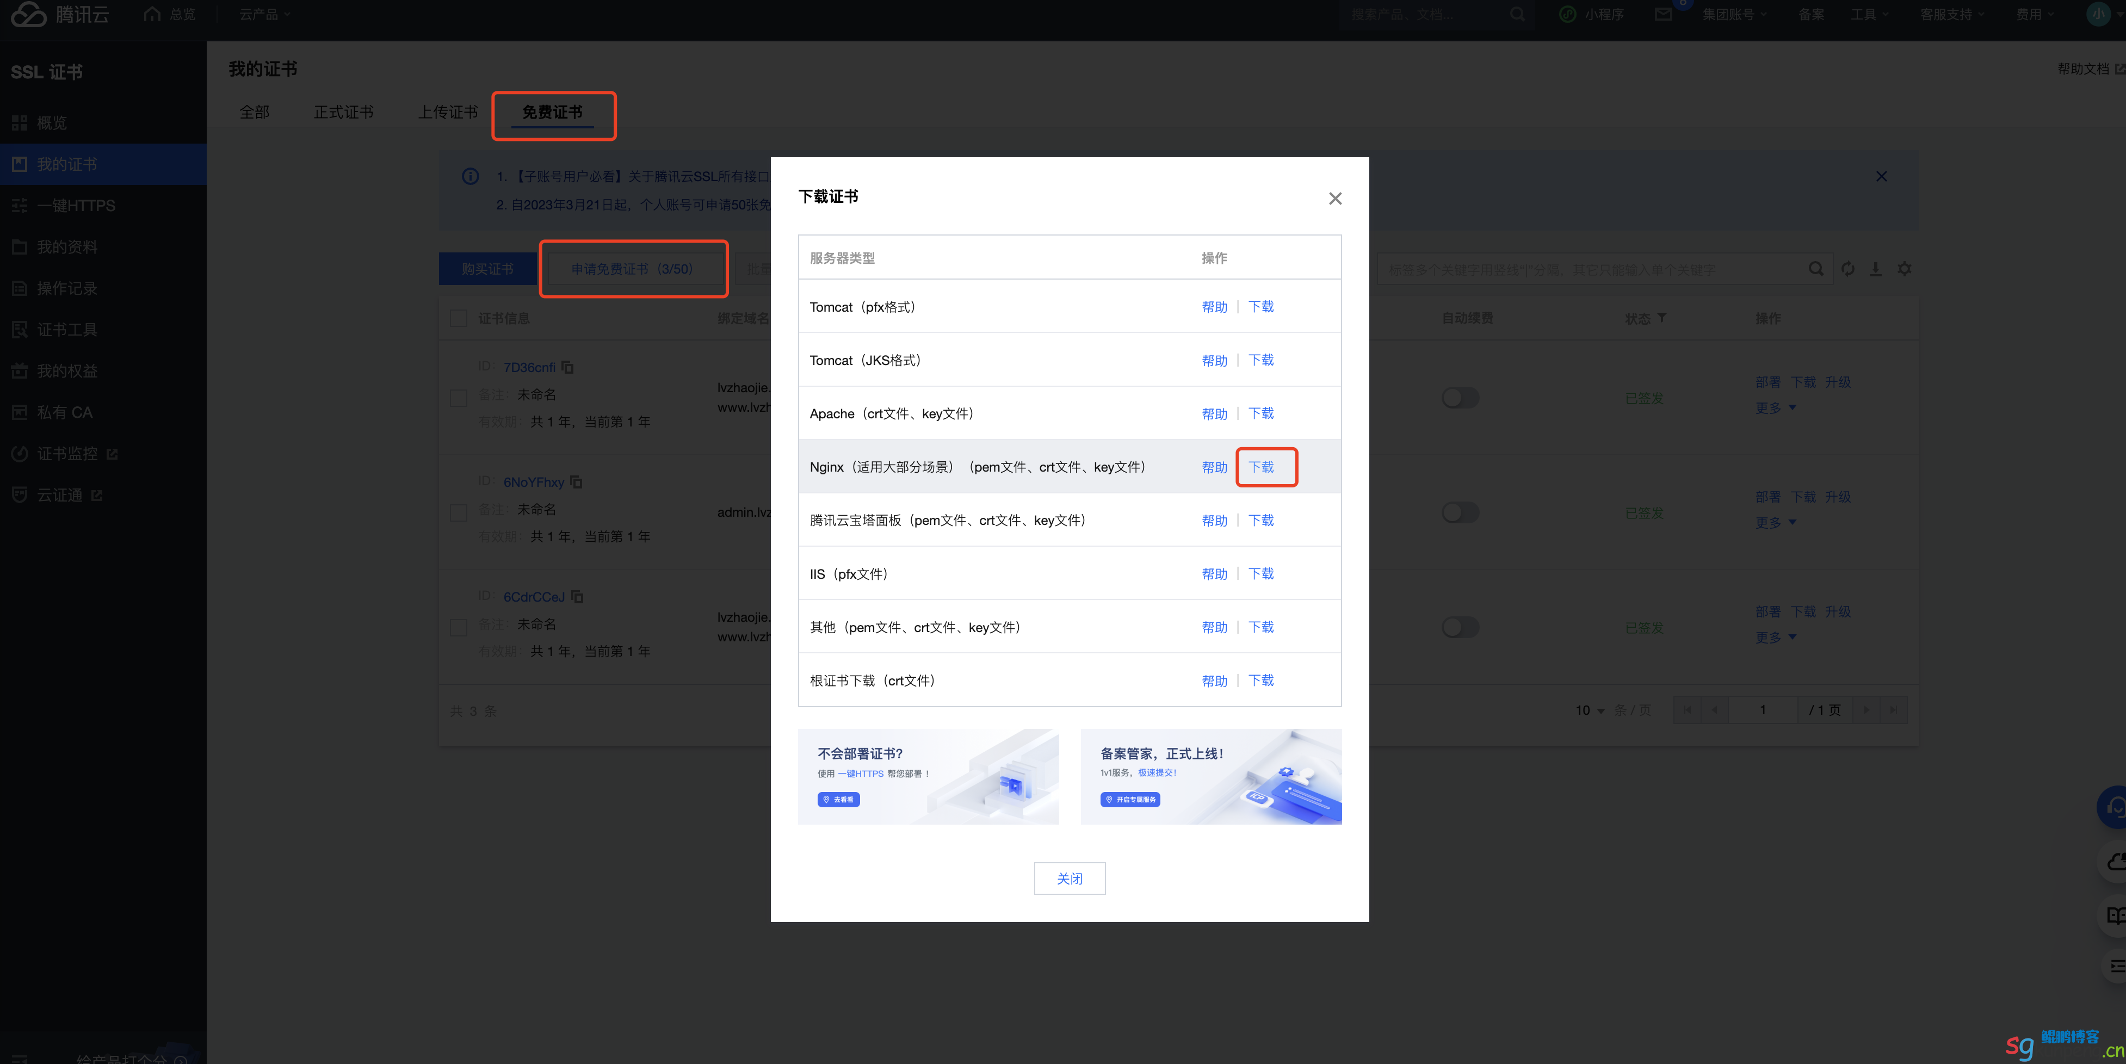
Task: Toggle auto-renew for 7D36cnfi certificate
Action: click(1460, 397)
